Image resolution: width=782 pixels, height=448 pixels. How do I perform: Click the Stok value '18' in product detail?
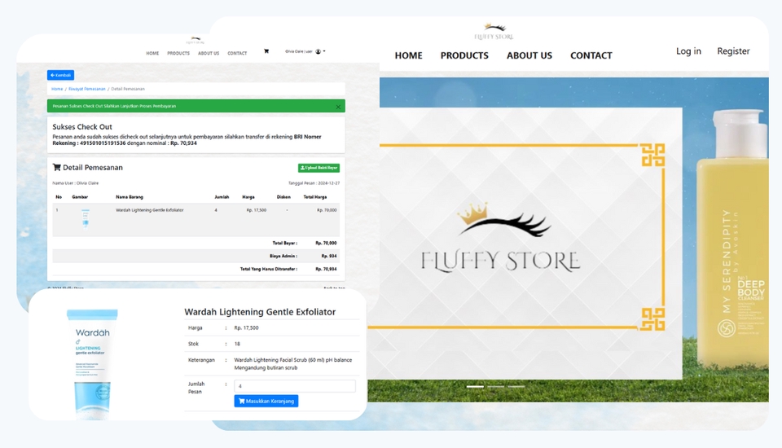coord(237,344)
